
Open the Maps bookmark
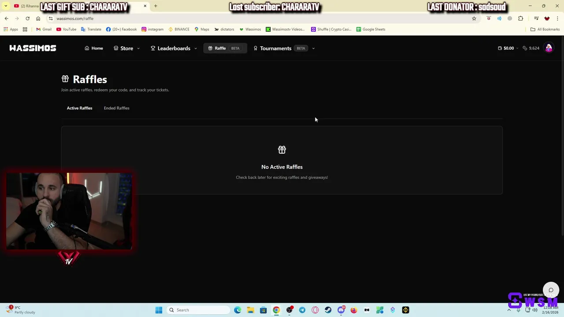202,29
